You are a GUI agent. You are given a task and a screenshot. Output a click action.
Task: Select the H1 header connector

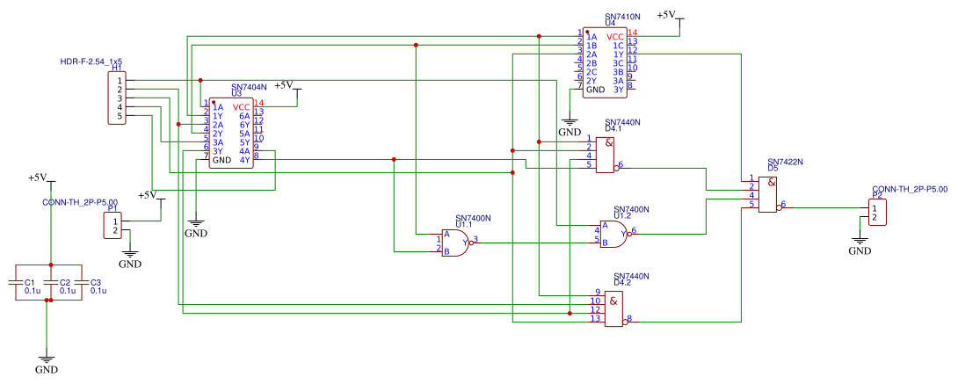tap(117, 98)
